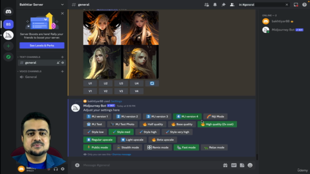Select MJ version 2 setting
The width and height of the screenshot is (310, 174).
pos(127,116)
